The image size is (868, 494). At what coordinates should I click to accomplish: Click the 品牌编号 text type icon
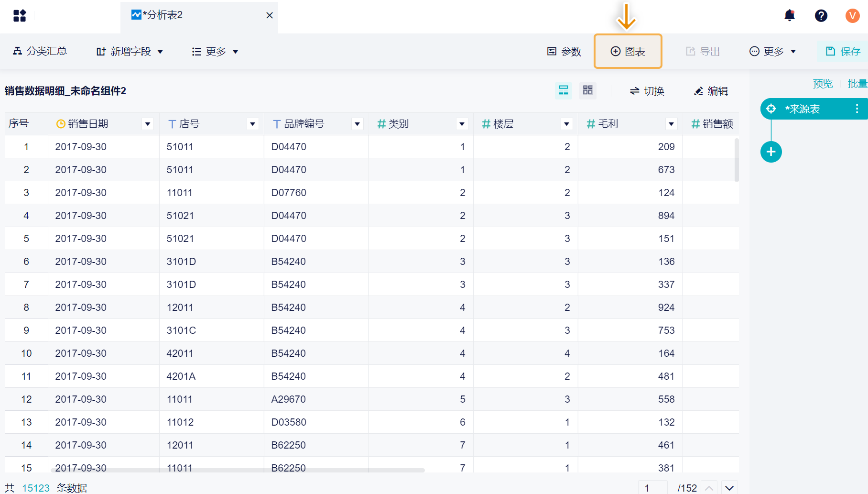(x=277, y=124)
